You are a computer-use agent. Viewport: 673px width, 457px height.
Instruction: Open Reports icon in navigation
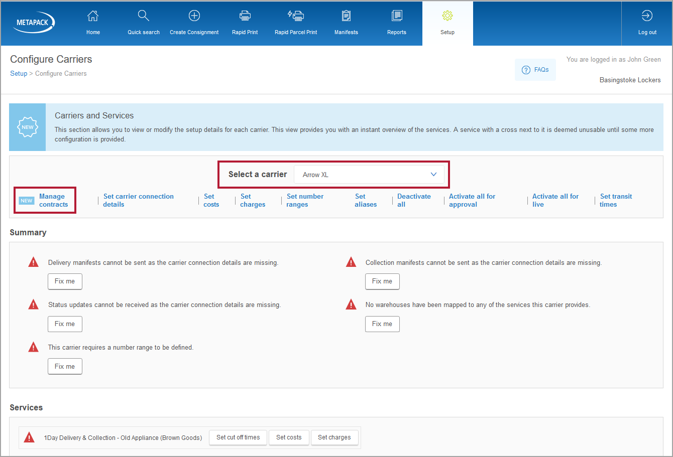pos(397,16)
